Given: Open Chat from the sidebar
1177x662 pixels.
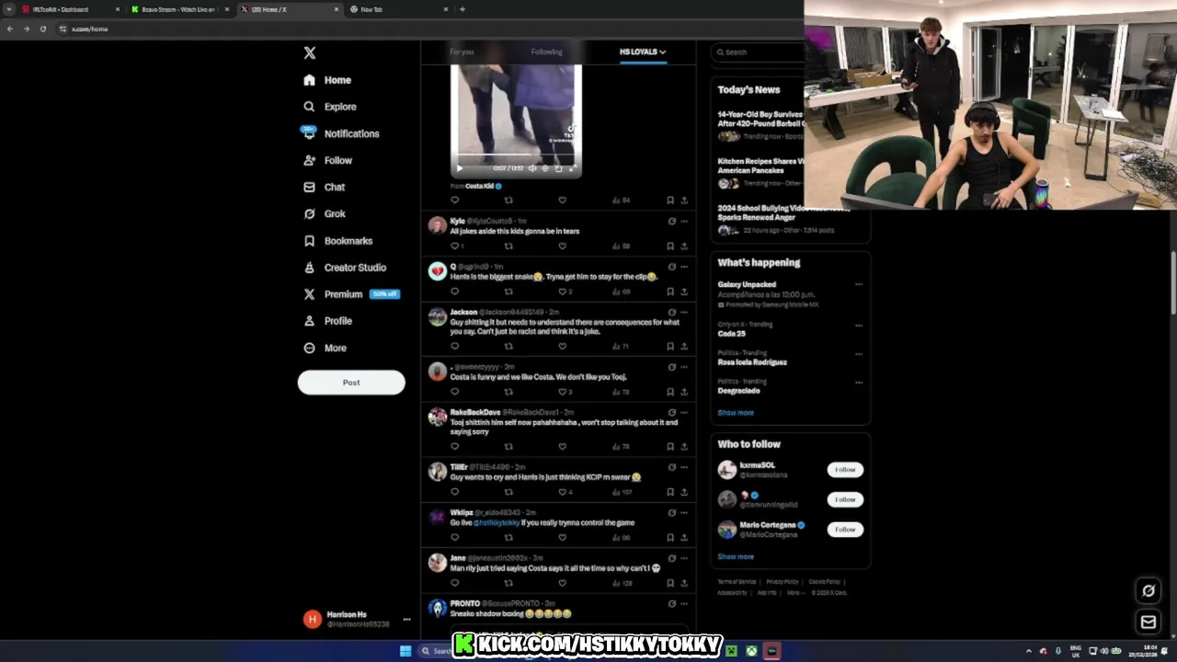Looking at the screenshot, I should pos(325,187).
